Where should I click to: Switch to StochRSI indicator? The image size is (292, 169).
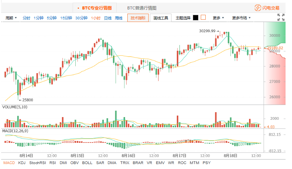38,163
